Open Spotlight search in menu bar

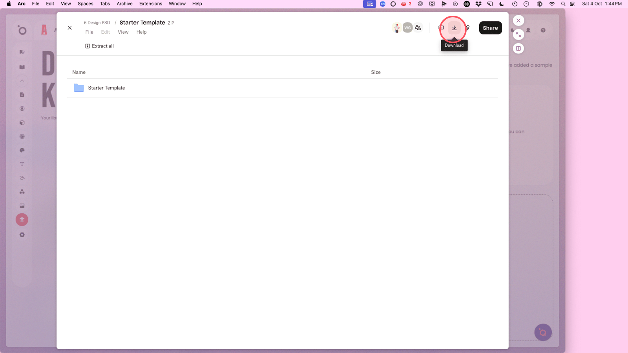563,4
